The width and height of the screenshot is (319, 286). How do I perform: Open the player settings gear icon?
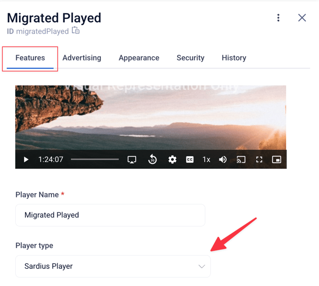pyautogui.click(x=172, y=160)
